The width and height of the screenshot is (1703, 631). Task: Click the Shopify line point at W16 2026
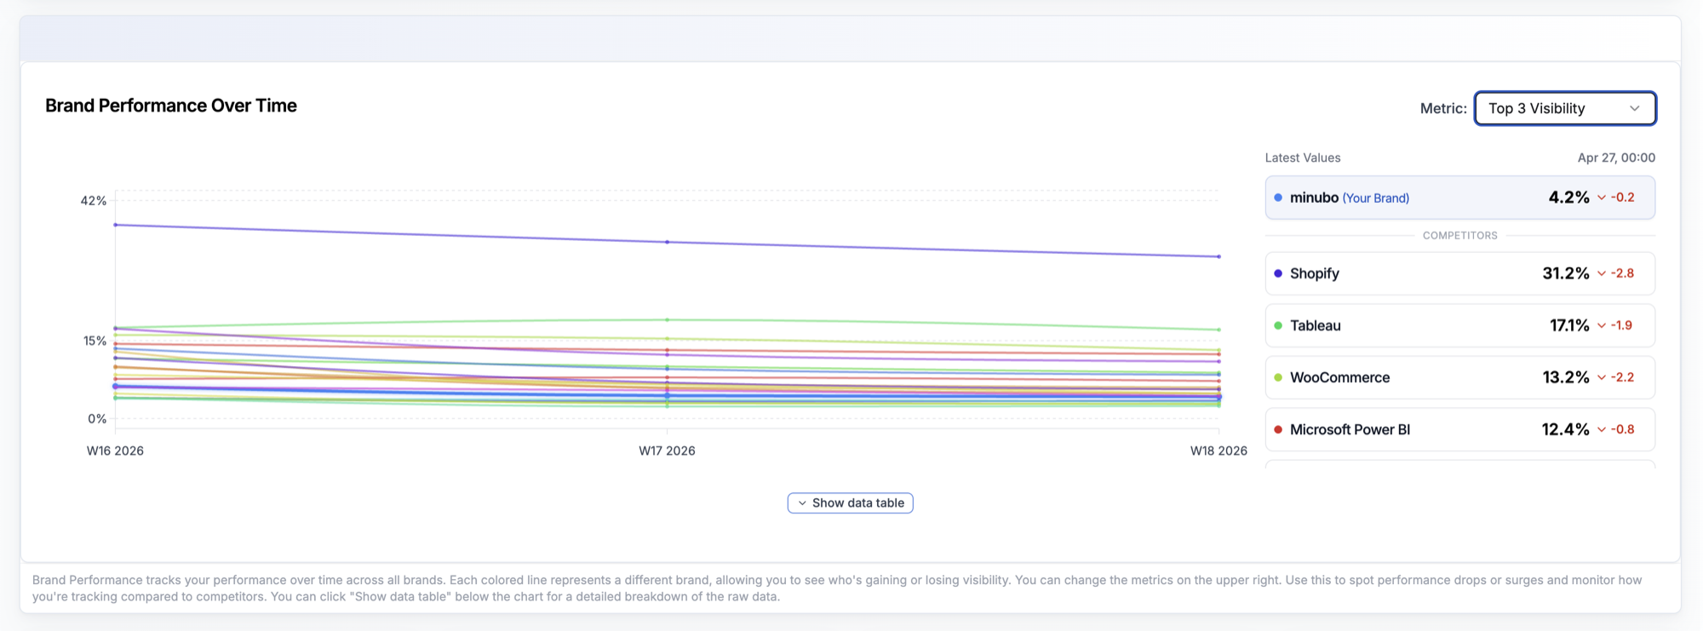(x=115, y=225)
